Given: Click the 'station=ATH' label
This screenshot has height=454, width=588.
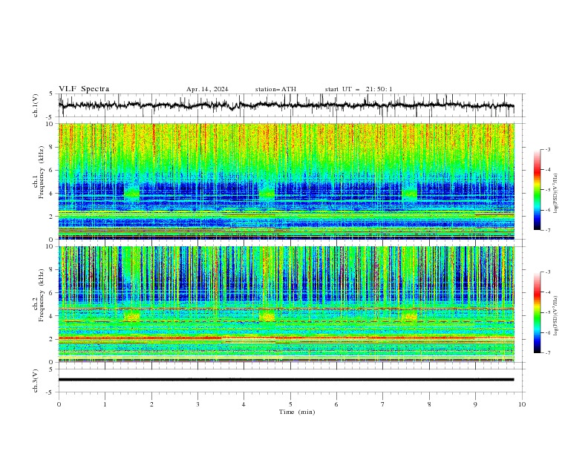Looking at the screenshot, I should [x=275, y=89].
